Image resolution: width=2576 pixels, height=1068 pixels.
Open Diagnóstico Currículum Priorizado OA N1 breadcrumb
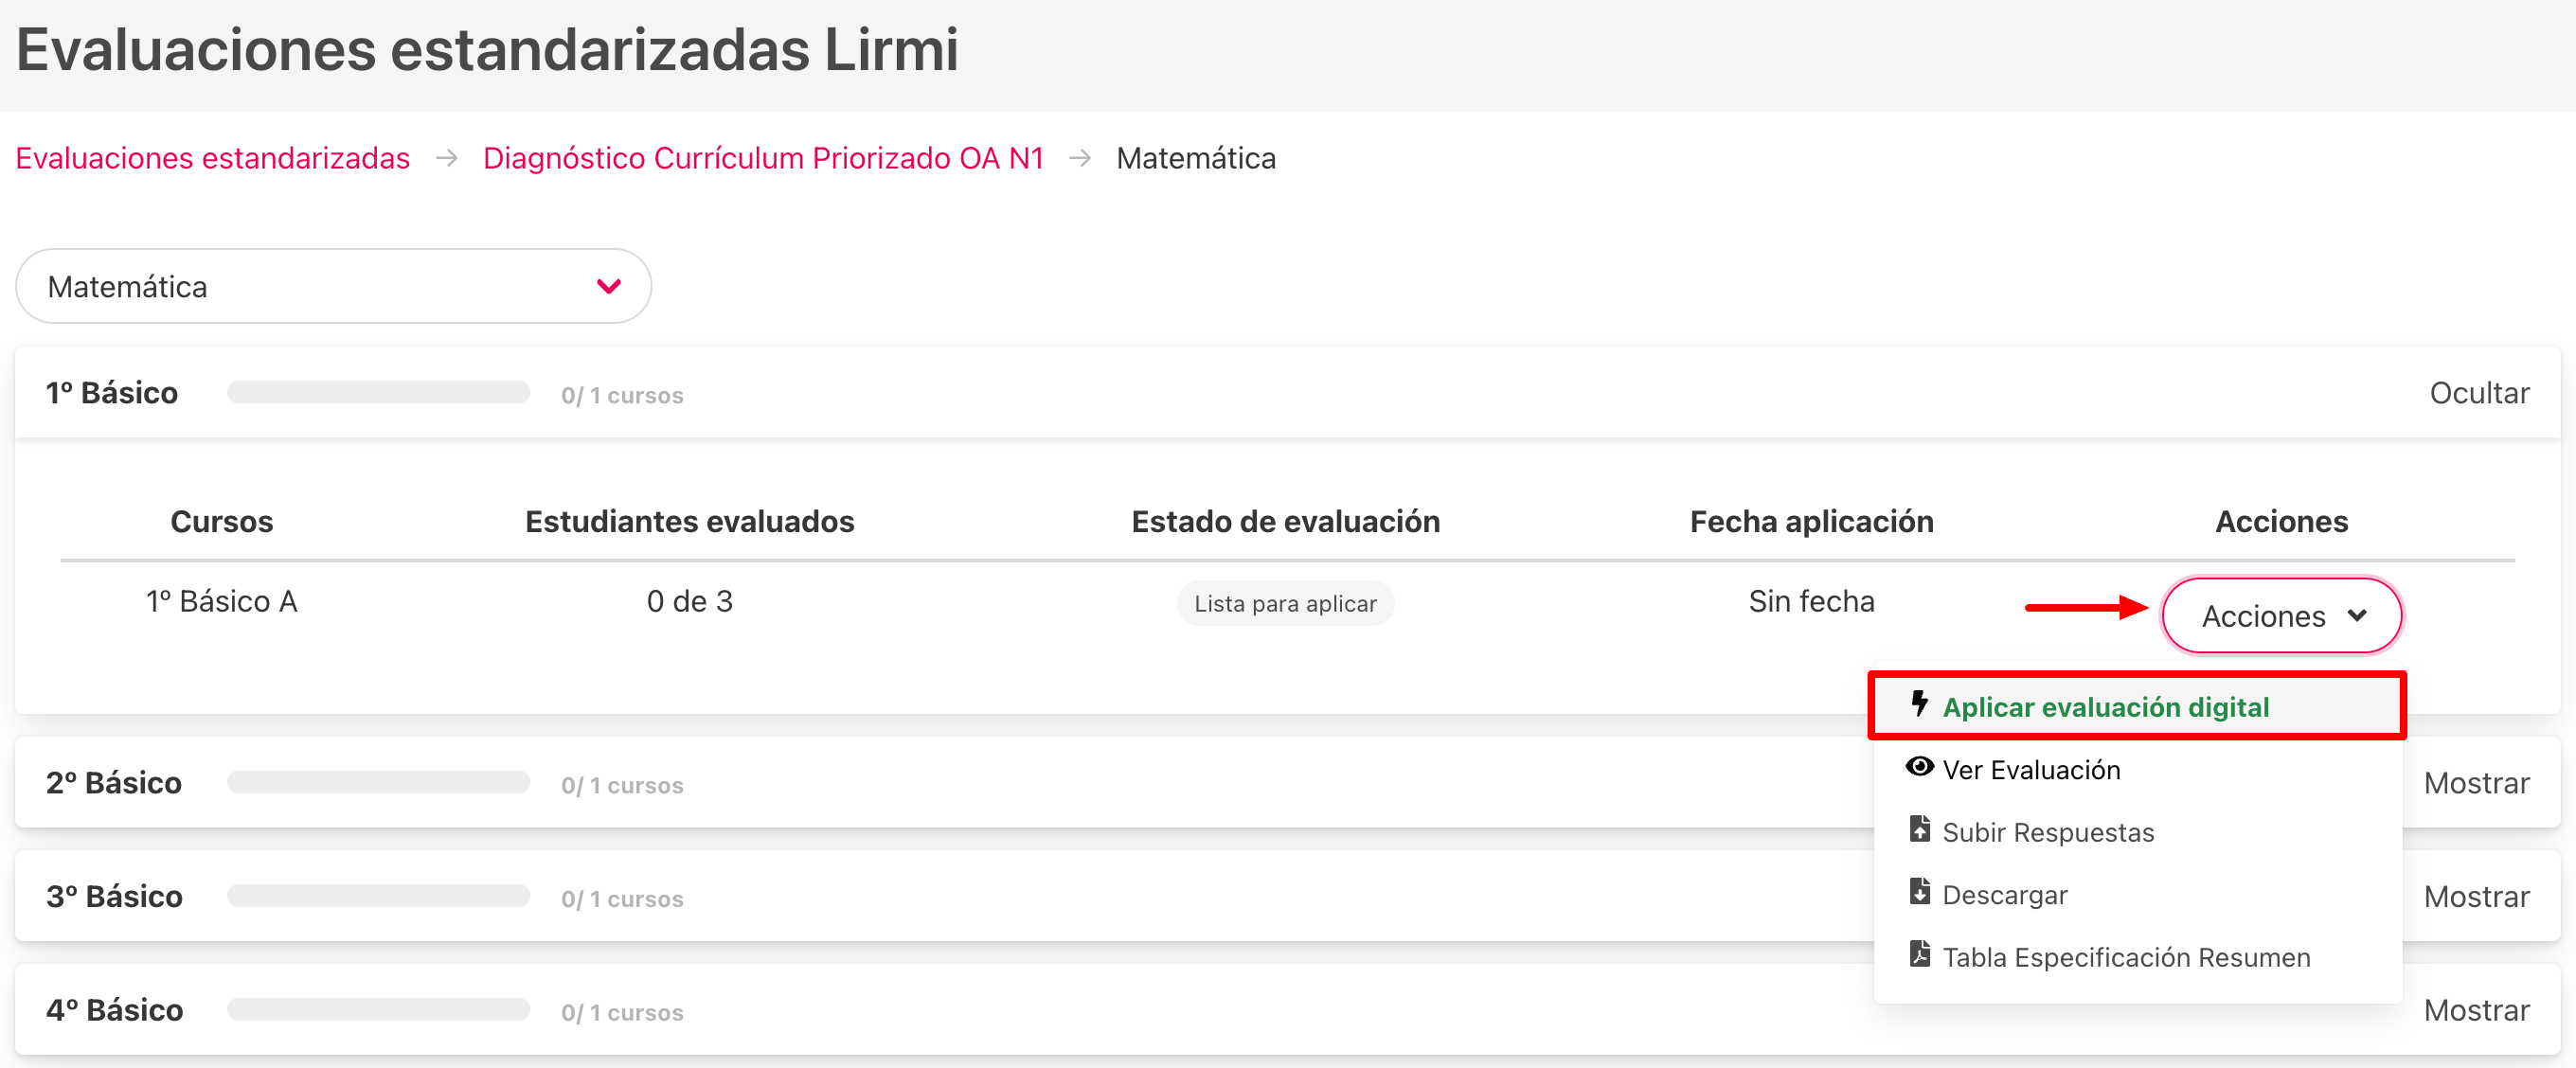pos(763,158)
